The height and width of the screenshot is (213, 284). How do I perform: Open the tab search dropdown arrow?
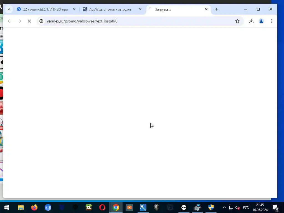(x=9, y=9)
